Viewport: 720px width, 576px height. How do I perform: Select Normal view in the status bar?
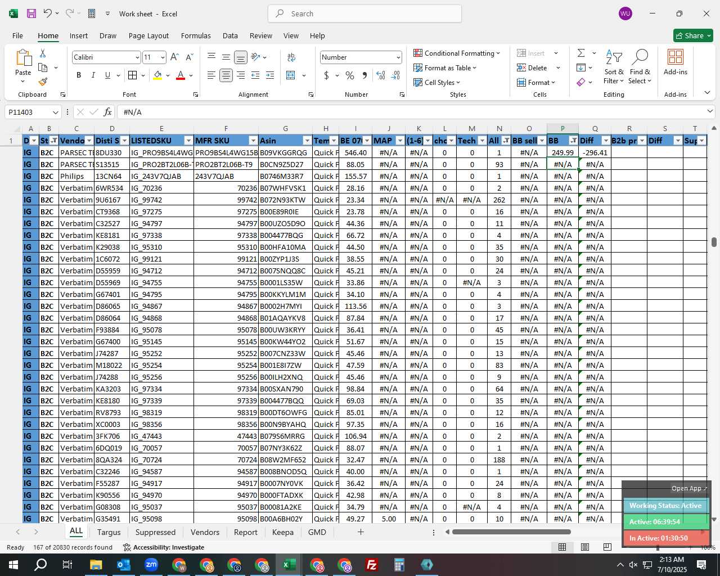point(562,547)
